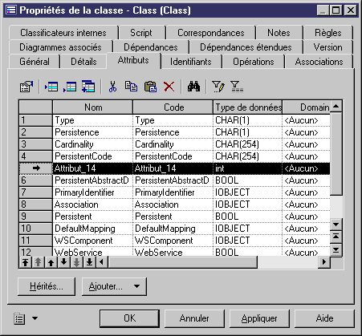Switch to the Opérations tab
This screenshot has width=362, height=336.
(x=254, y=62)
